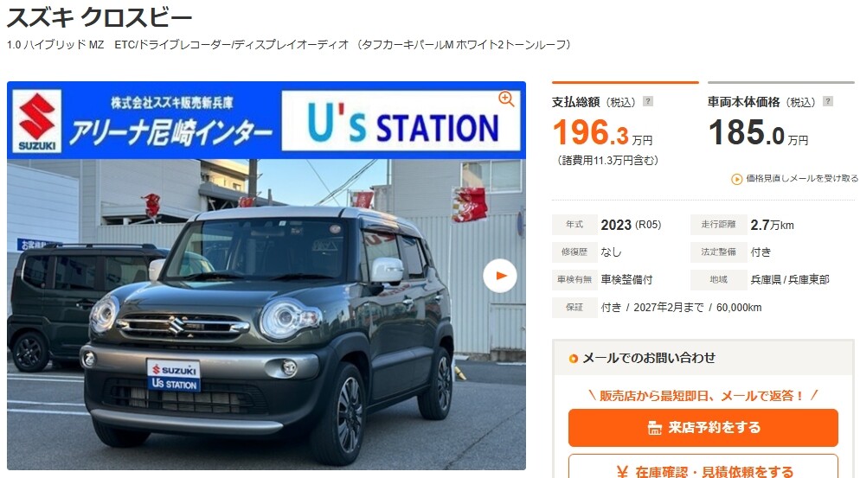Click the U's STATION logo in banner
Image resolution: width=860 pixels, height=478 pixels.
coord(401,121)
